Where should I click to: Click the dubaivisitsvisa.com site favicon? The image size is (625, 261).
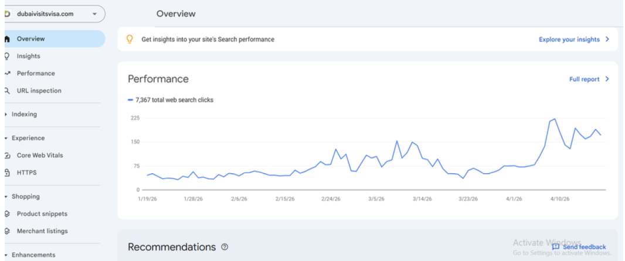[x=7, y=14]
